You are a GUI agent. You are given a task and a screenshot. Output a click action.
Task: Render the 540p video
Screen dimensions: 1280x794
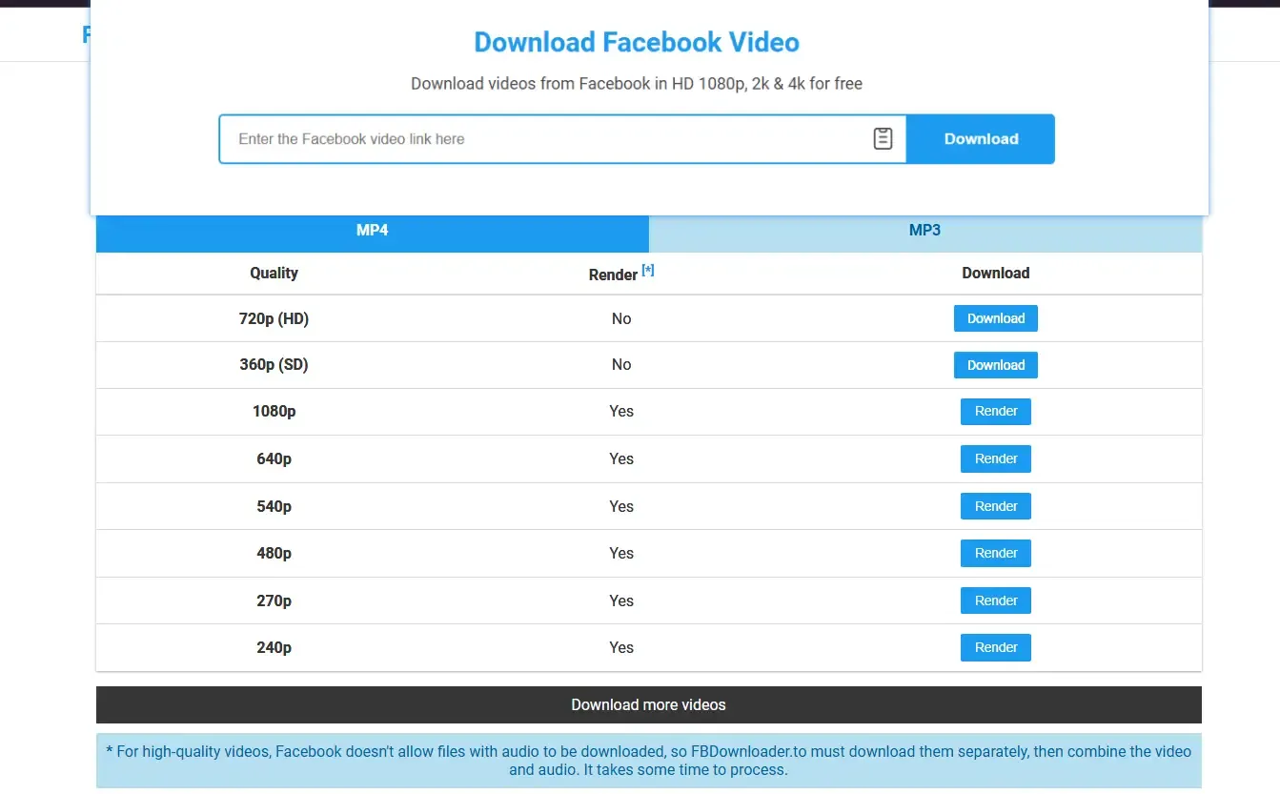[995, 506]
